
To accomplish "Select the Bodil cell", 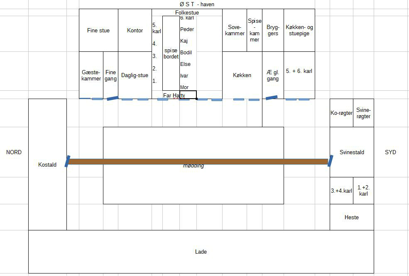I will point(186,53).
